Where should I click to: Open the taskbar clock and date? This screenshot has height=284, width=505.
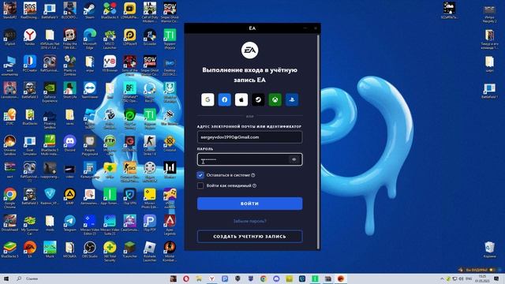tap(482, 278)
